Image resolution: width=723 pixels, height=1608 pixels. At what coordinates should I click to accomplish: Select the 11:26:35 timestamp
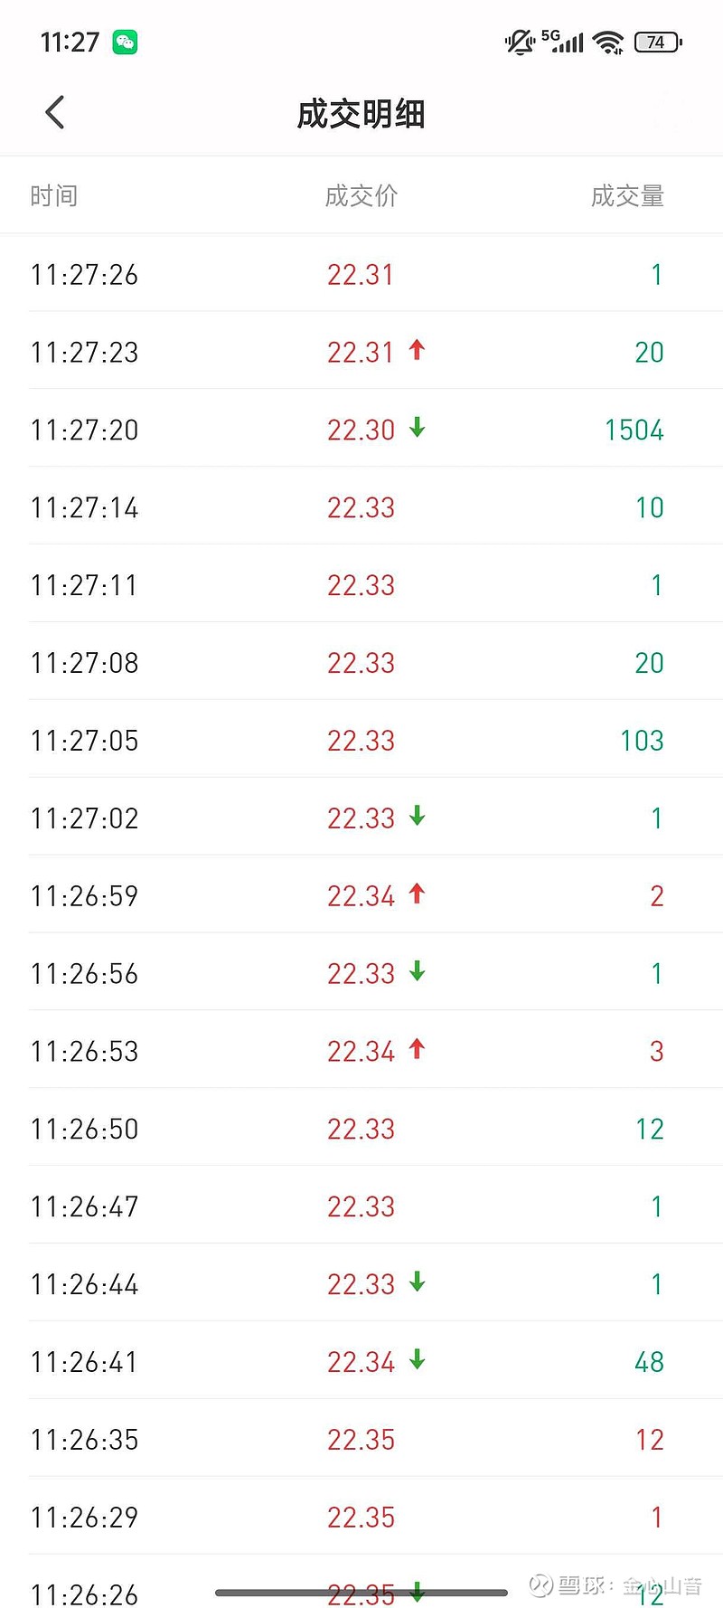(85, 1440)
